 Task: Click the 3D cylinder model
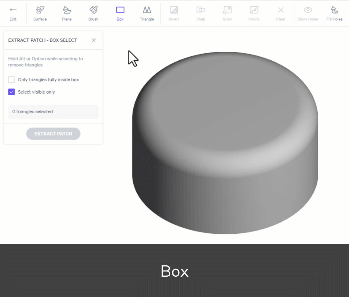[225, 143]
